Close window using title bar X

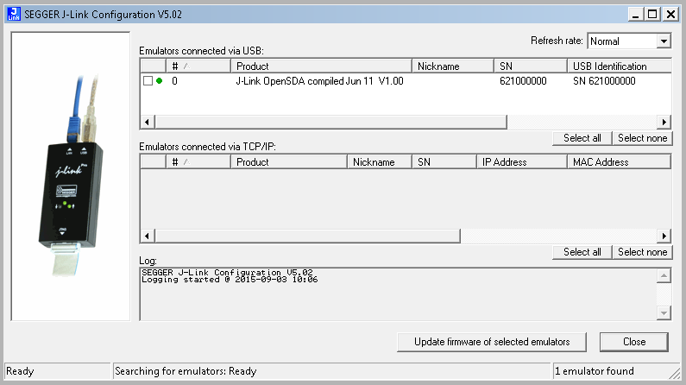(x=670, y=15)
